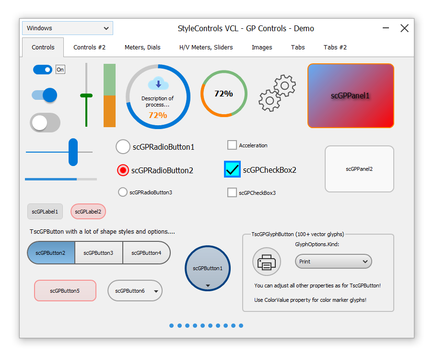Click scGPButton3
Image resolution: width=435 pixels, height=357 pixels.
pos(98,252)
